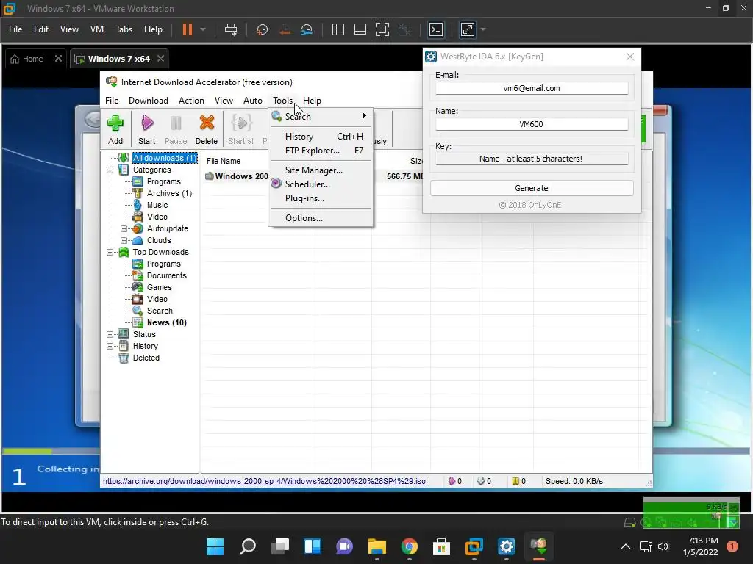Select Search under Top Downloads
Viewport: 753px width, 564px height.
(x=160, y=311)
